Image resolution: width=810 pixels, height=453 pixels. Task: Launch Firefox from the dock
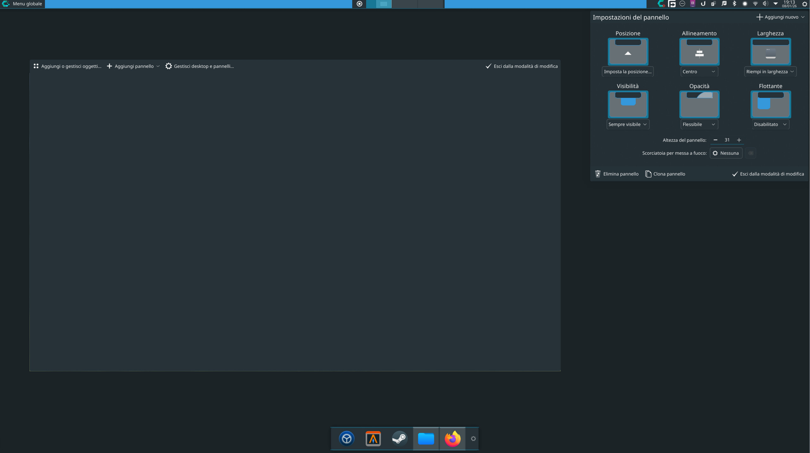452,438
